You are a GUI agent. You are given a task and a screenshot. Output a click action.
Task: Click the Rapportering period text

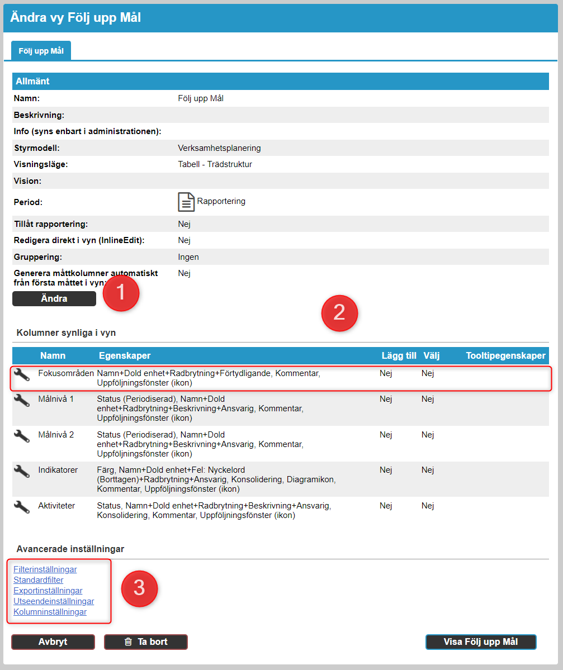tap(221, 201)
